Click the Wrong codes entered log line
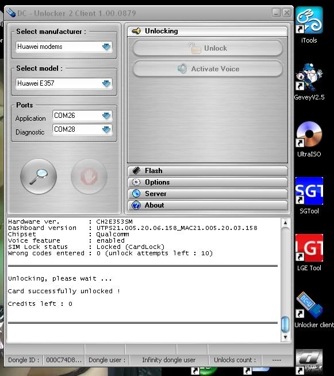The width and height of the screenshot is (334, 376). point(110,253)
